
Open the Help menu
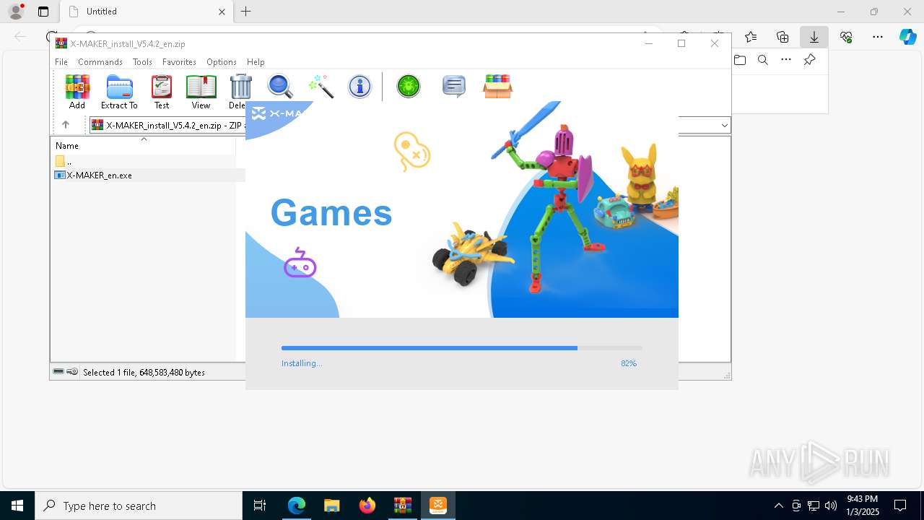coord(256,62)
